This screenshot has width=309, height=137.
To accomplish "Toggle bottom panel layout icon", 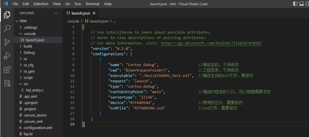I will 301,4.
